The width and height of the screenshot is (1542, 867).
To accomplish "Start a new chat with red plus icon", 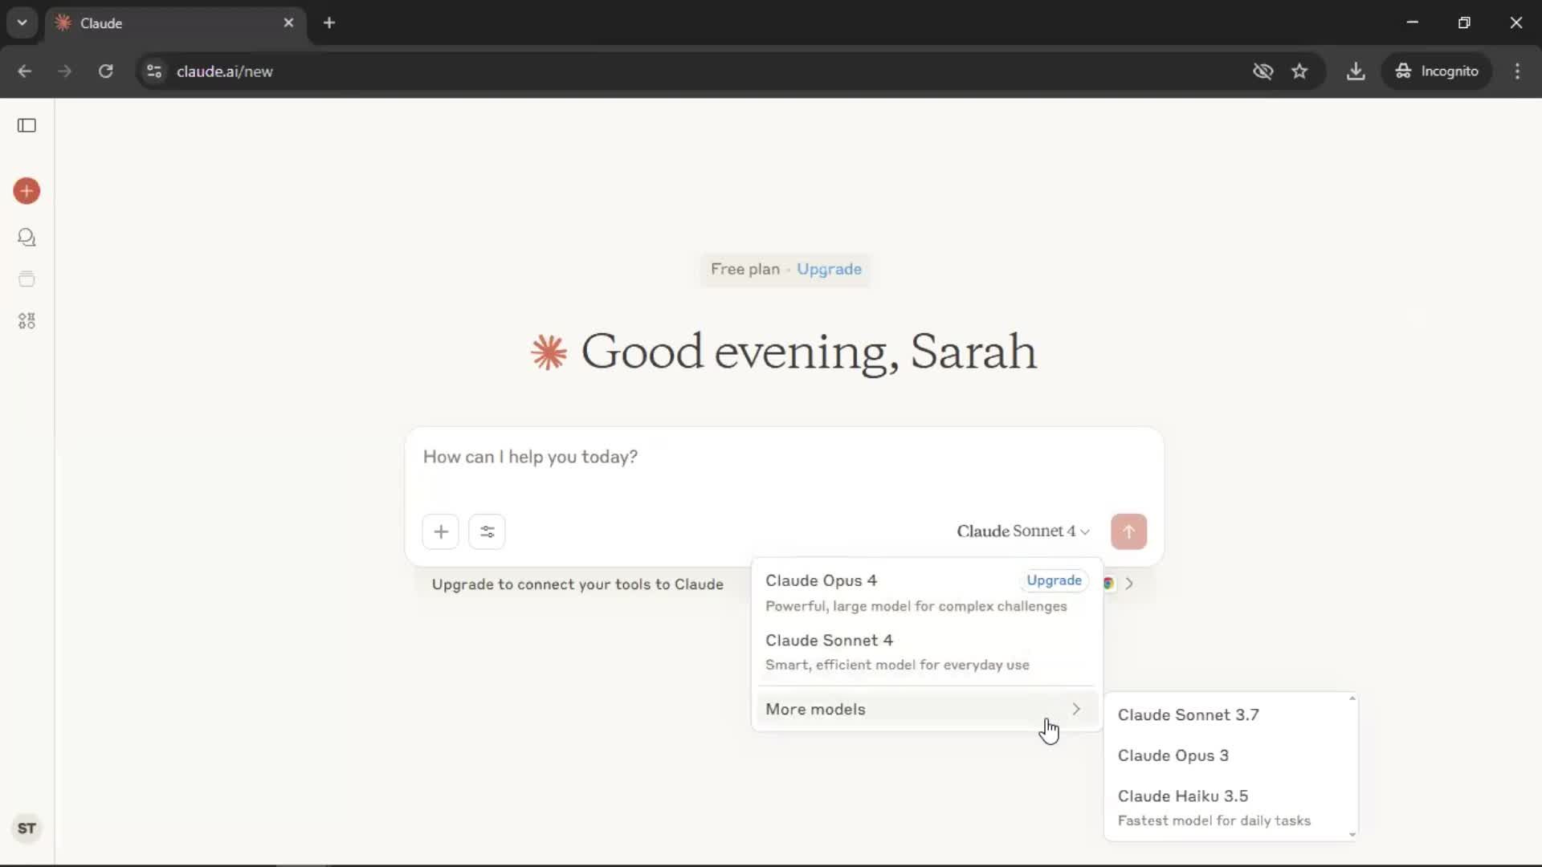I will click(27, 191).
